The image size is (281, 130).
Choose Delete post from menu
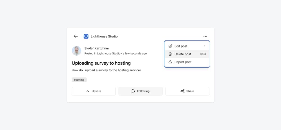point(183,54)
